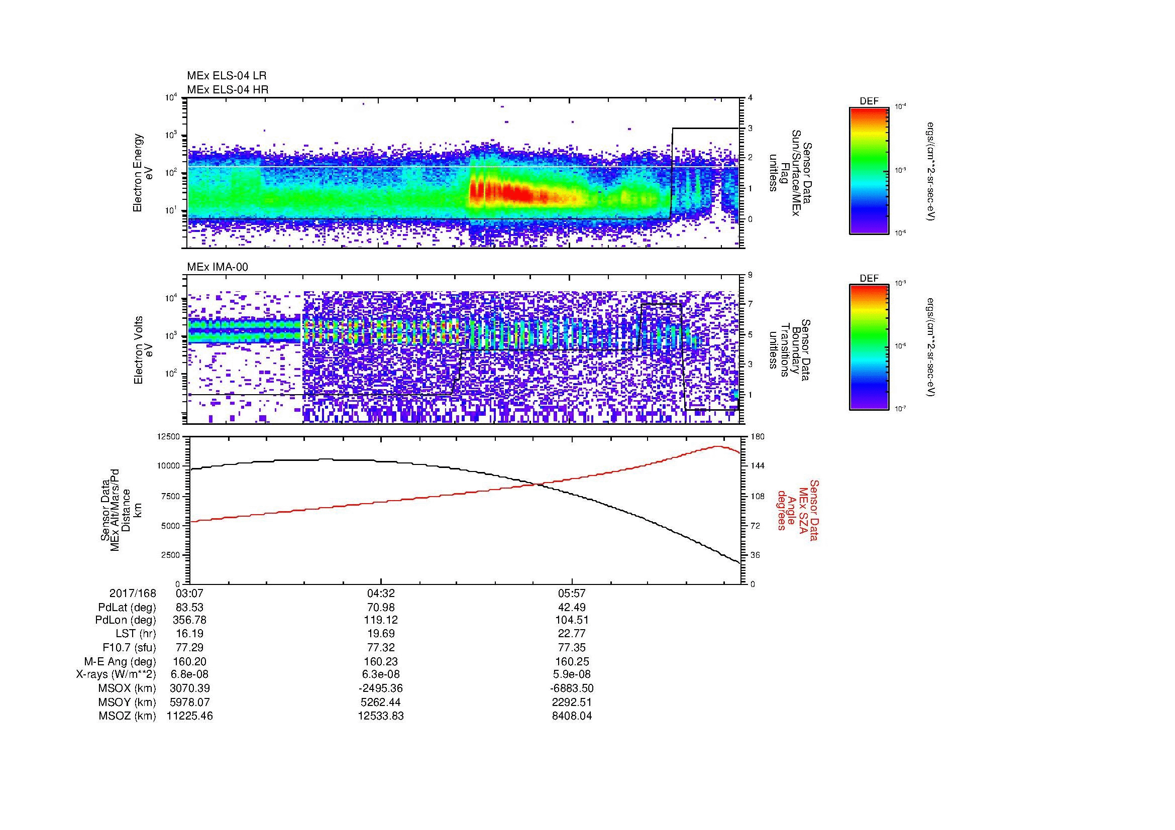Image resolution: width=1175 pixels, height=830 pixels.
Task: Click the 'MEx IMA-00' panel title
Action: point(218,267)
